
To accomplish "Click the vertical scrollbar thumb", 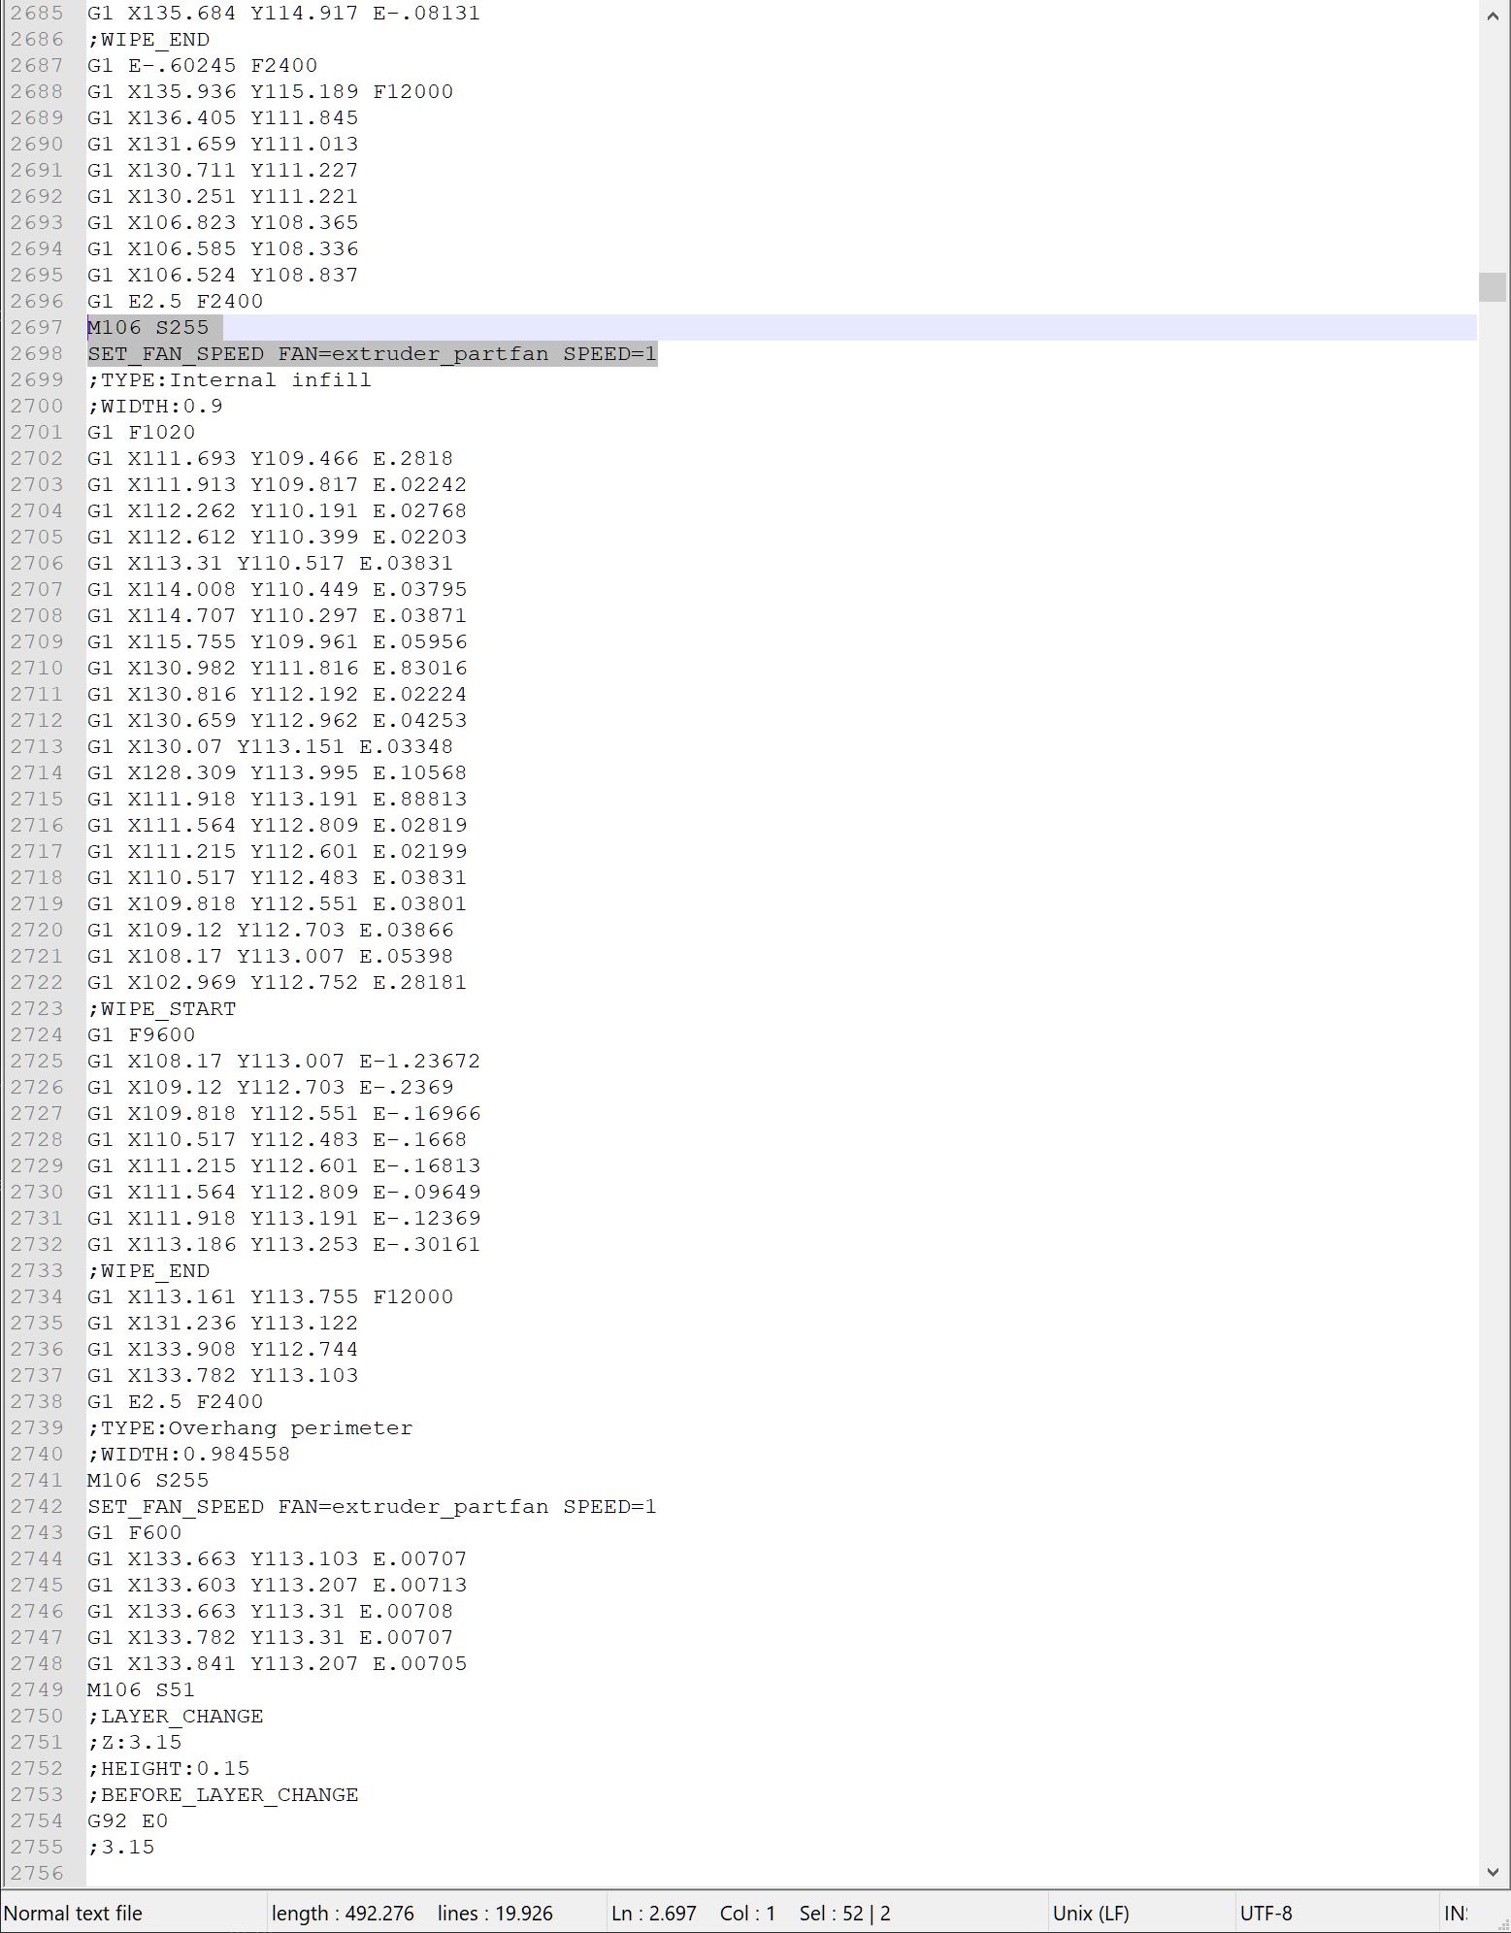I will click(x=1493, y=287).
